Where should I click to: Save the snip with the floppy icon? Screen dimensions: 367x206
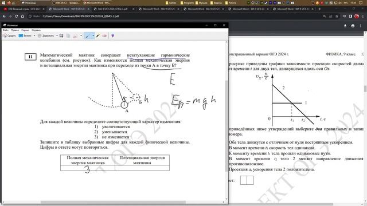point(61,35)
